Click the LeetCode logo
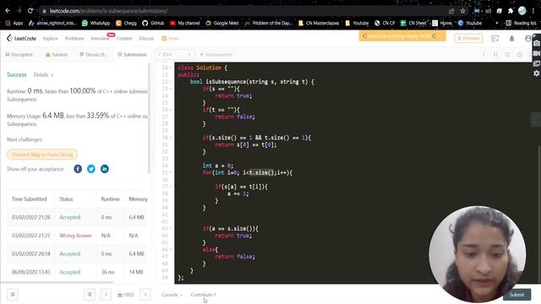 coord(21,38)
